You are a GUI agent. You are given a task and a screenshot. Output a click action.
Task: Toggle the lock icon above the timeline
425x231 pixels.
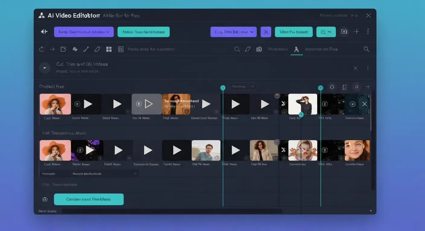click(x=356, y=87)
